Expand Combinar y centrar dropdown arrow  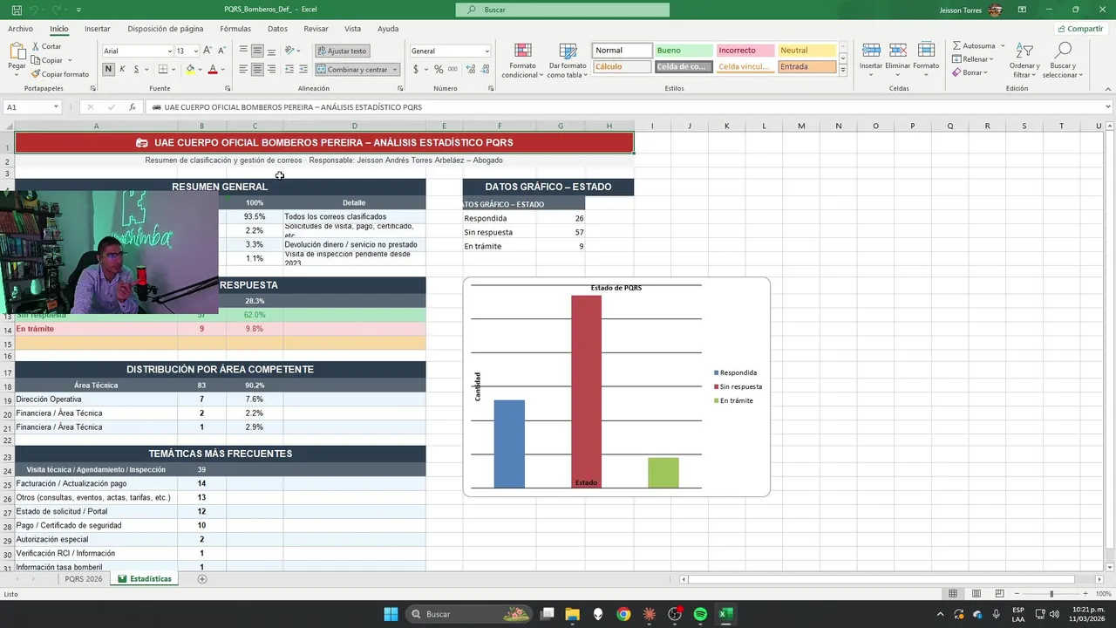click(395, 69)
